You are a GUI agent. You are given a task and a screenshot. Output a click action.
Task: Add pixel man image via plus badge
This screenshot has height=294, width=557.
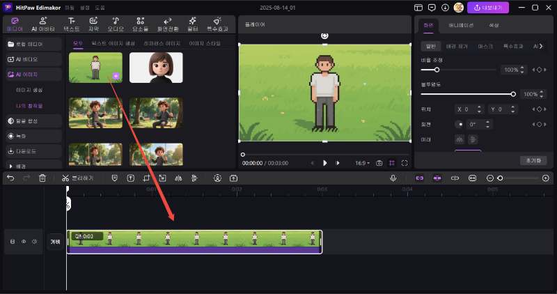tap(116, 76)
